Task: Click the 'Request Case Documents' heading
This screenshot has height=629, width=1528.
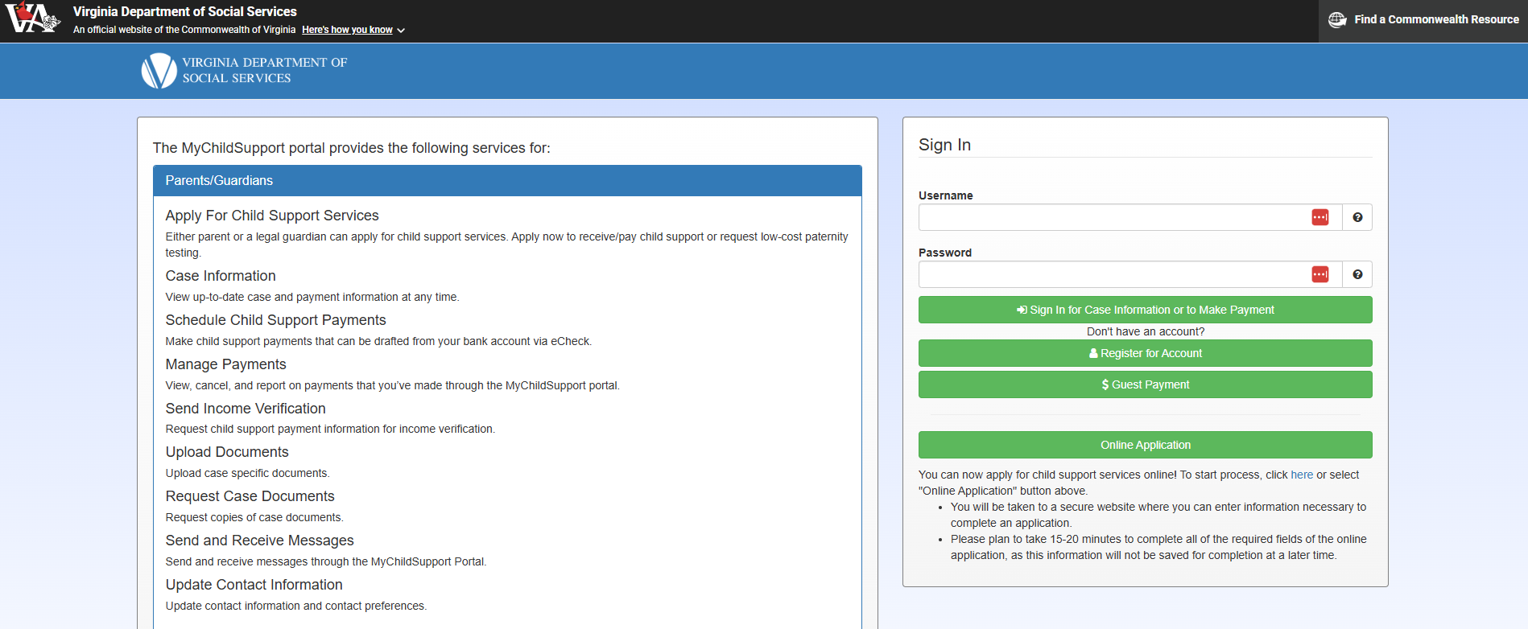Action: pos(250,496)
